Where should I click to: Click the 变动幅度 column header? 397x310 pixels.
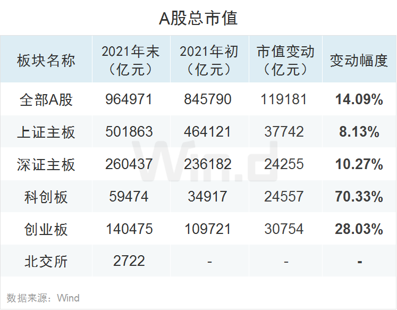(x=359, y=60)
